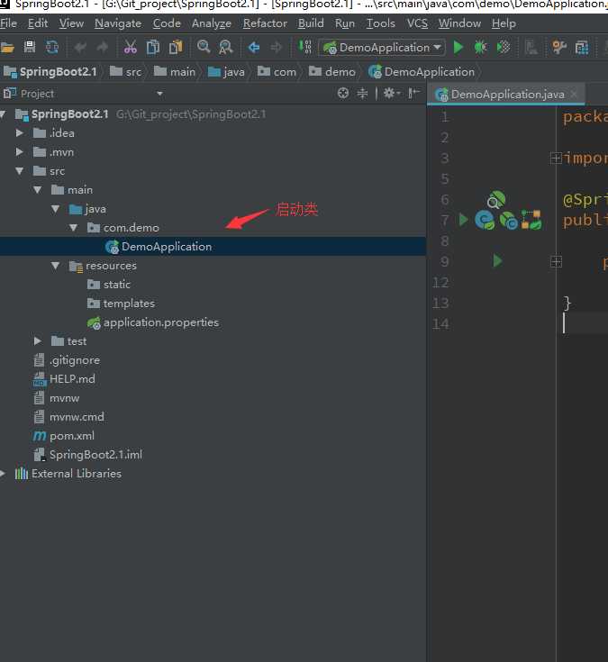The height and width of the screenshot is (662, 608).
Task: Click the Paste toolbar icon
Action: (176, 47)
